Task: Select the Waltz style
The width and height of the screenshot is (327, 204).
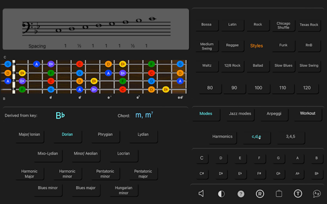Action: pos(207,66)
